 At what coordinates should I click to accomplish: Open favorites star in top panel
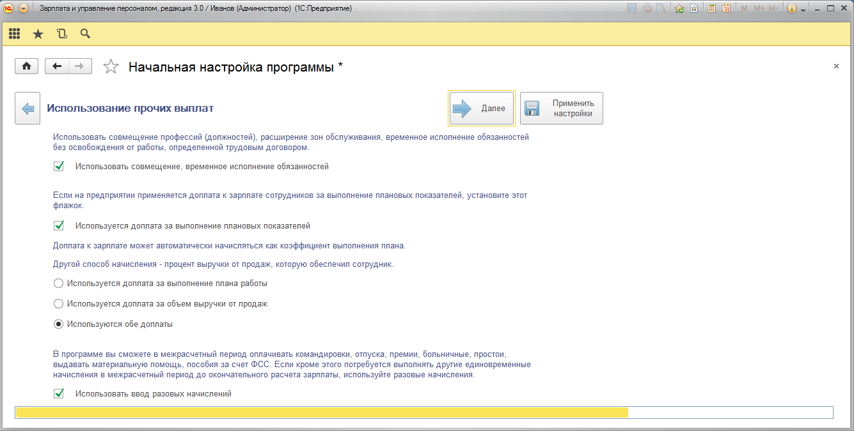point(38,34)
